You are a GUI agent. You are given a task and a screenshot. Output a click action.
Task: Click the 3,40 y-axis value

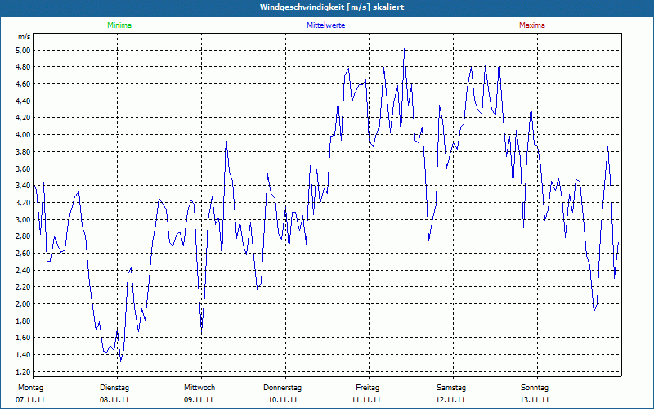pos(25,186)
